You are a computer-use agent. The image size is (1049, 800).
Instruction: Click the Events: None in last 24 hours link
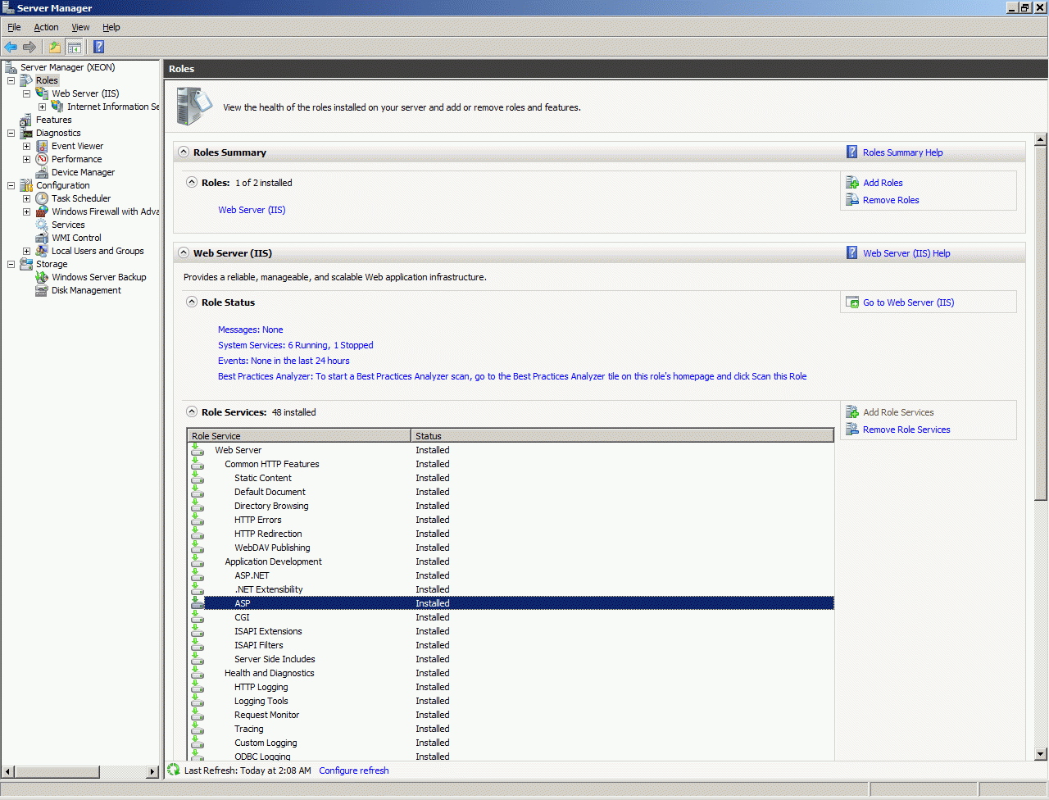(x=284, y=361)
